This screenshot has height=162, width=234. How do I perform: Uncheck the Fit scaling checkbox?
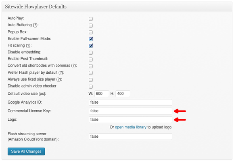point(91,46)
